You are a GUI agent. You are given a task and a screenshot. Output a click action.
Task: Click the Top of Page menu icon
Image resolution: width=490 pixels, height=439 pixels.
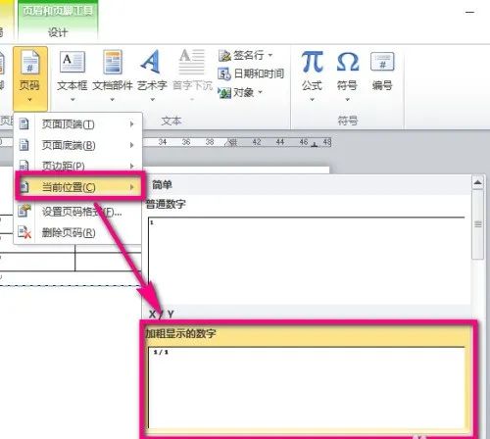24,123
